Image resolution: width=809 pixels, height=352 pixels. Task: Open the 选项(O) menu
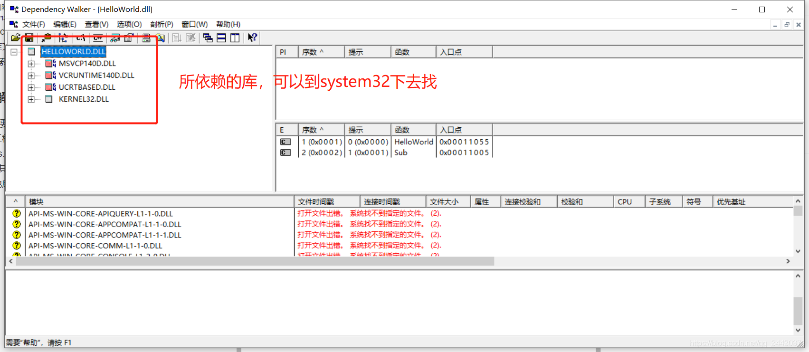click(129, 24)
